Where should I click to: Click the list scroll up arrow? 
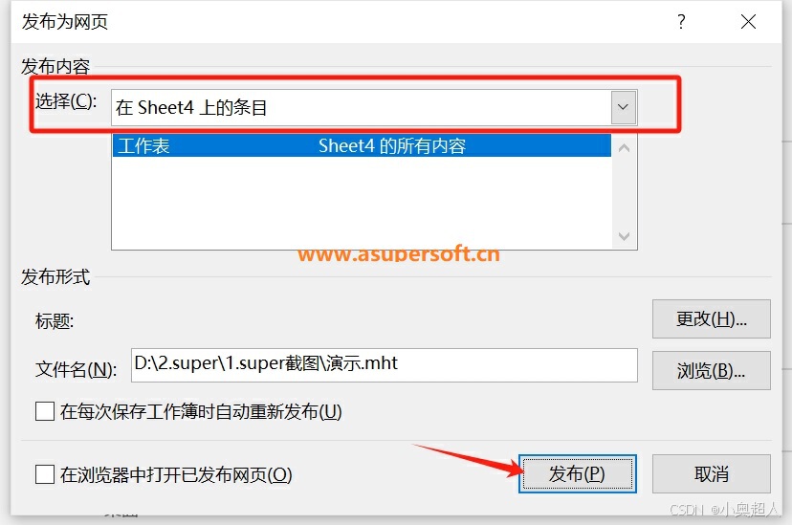coord(625,148)
